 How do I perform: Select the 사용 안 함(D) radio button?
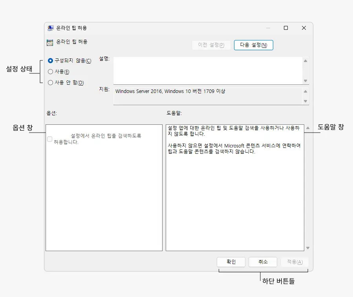point(50,82)
